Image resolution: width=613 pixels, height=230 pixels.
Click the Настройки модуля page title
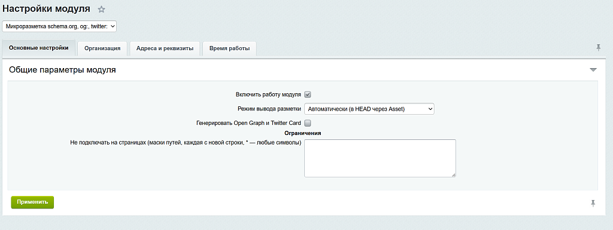click(46, 8)
